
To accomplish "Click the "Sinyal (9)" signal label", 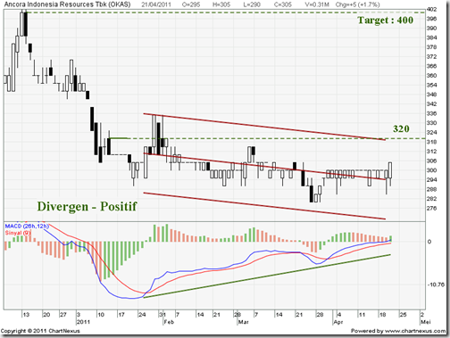I will pos(18,233).
